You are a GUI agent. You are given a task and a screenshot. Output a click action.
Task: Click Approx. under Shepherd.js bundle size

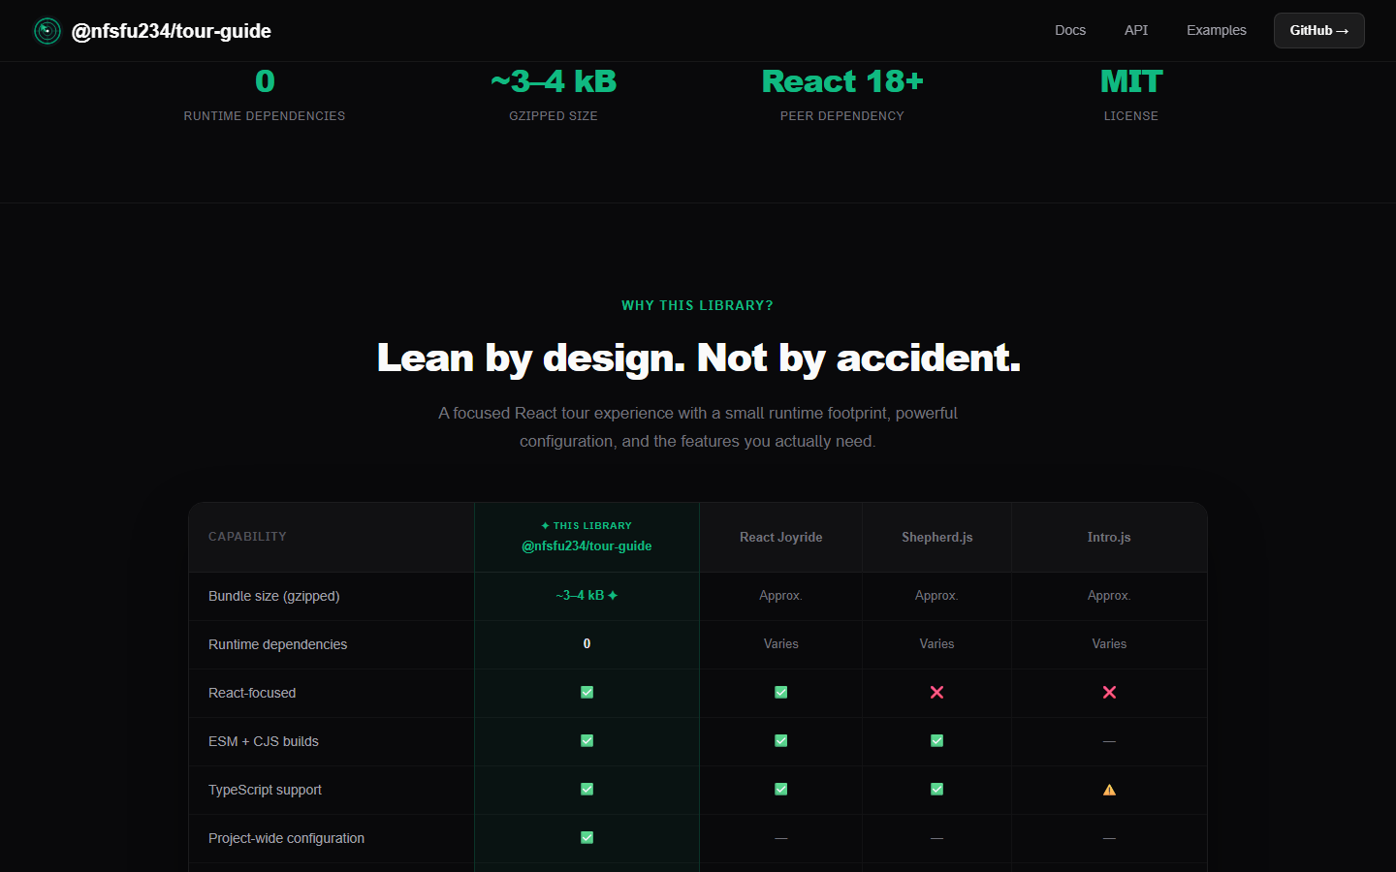936,596
